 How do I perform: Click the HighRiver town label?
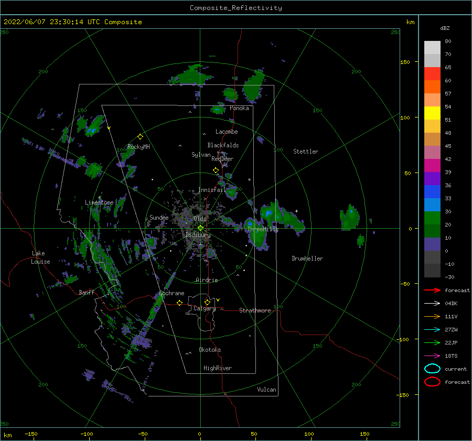218,368
